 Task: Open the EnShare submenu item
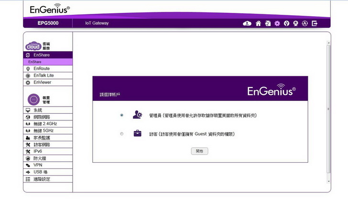(48, 62)
